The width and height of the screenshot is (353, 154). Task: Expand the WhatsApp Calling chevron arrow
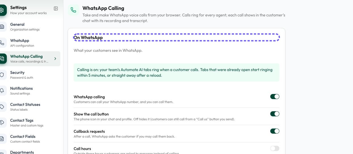[x=55, y=59]
